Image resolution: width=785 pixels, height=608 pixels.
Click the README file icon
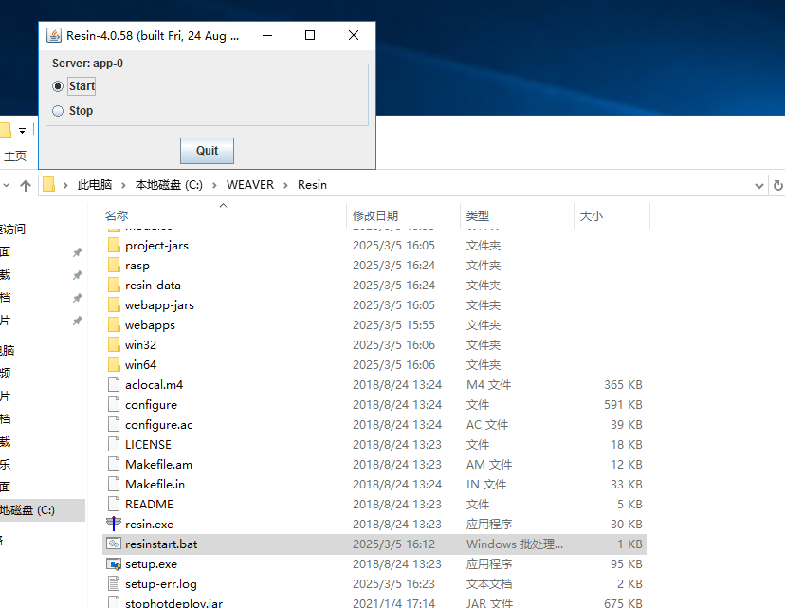(114, 504)
